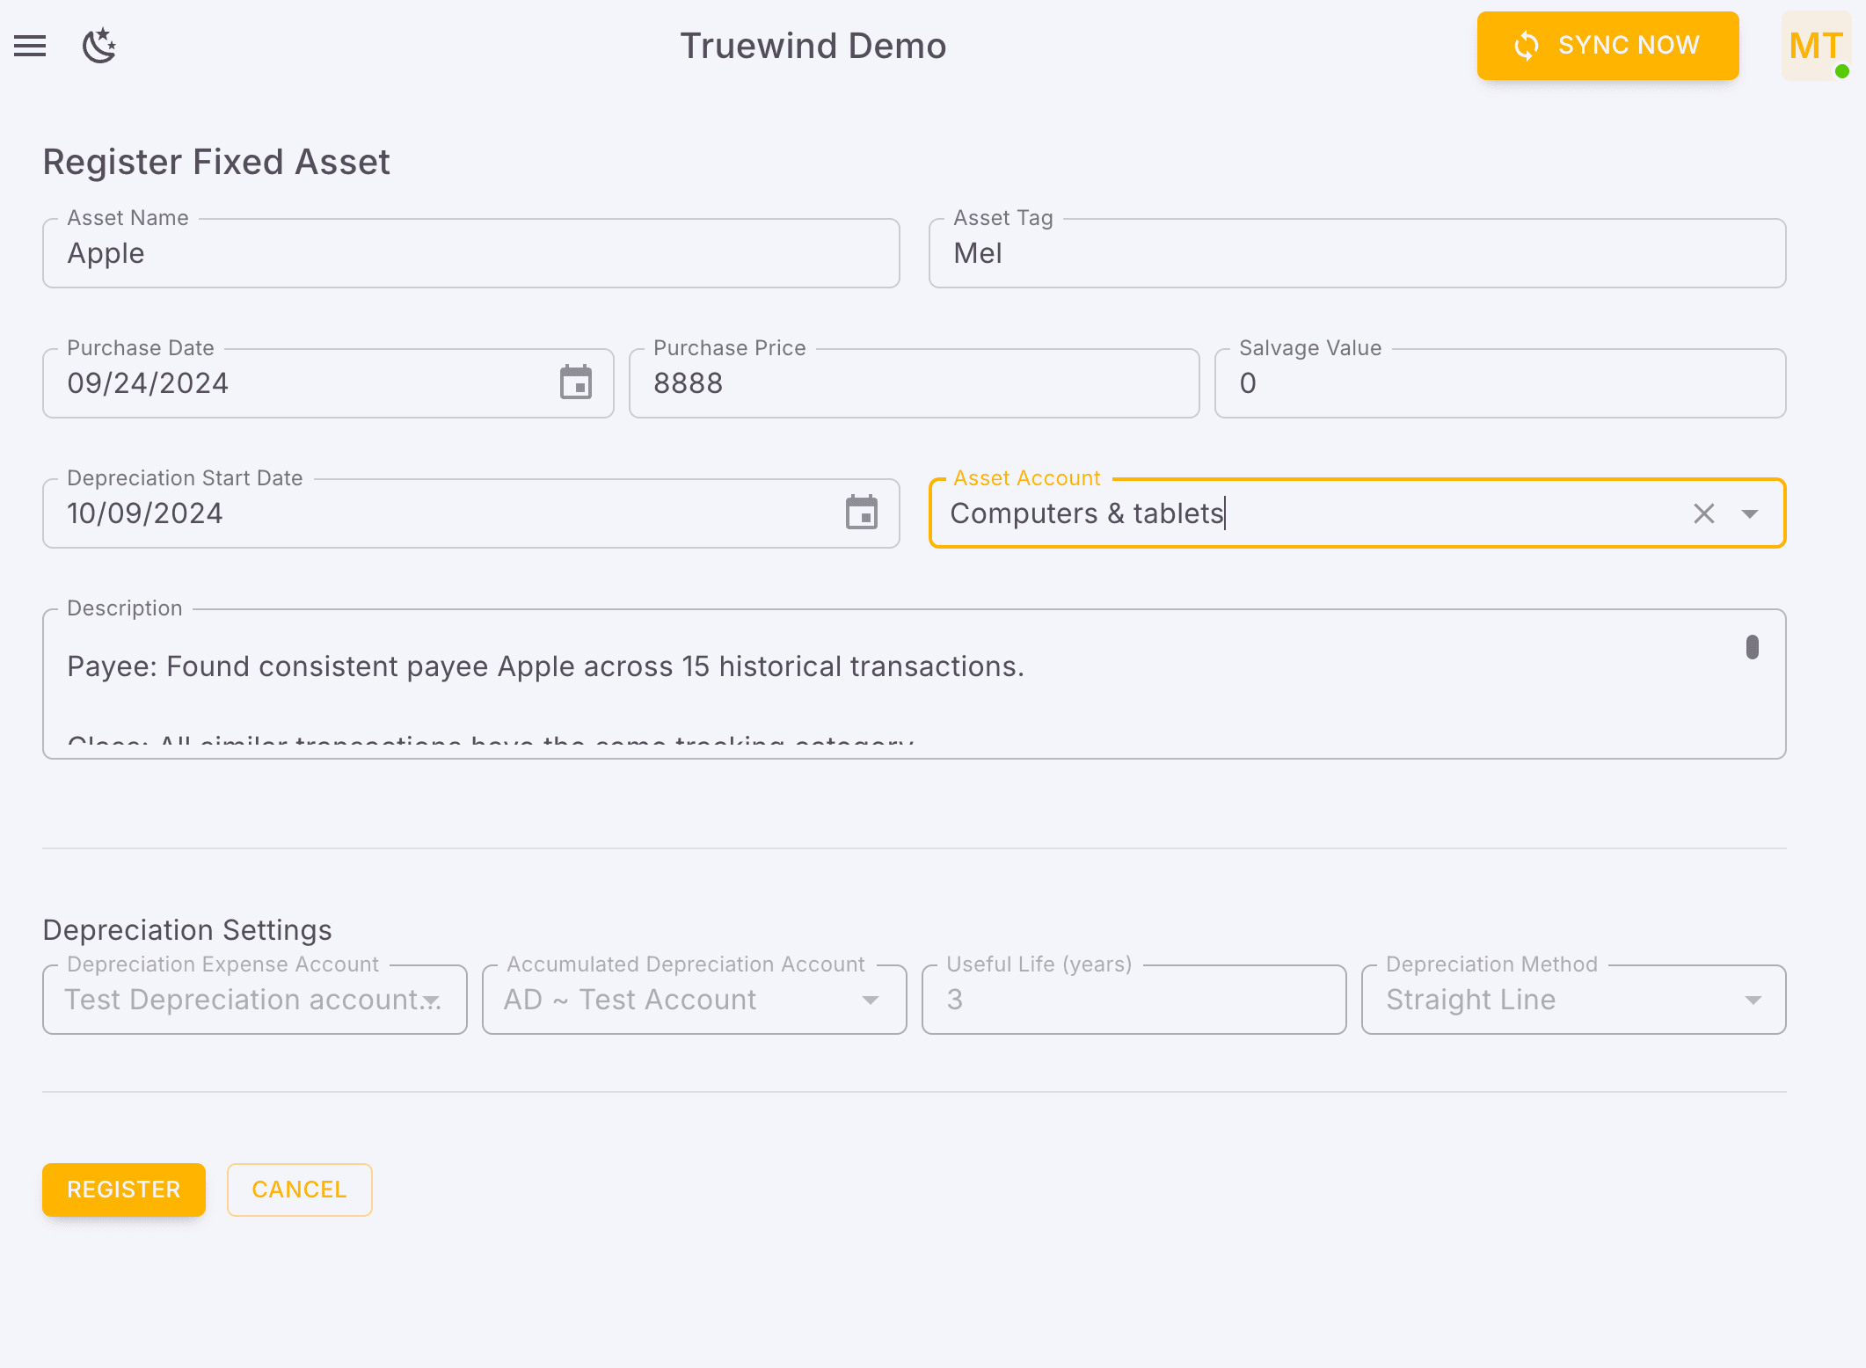Open the Depreciation Expense Account dropdown

click(x=431, y=1000)
